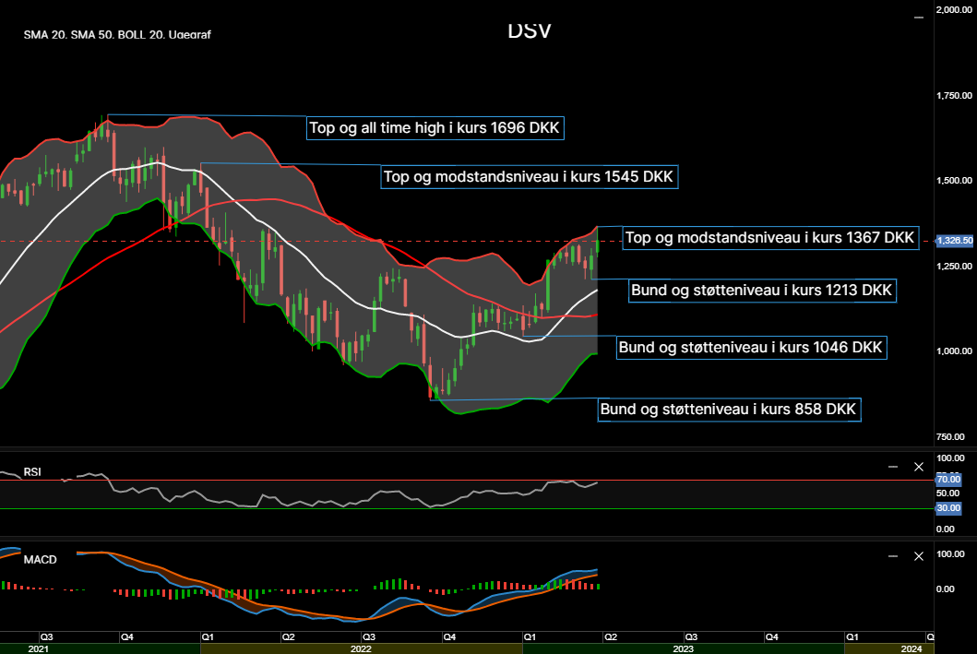Select the 1367 DKK modstandsniveau label

(770, 238)
